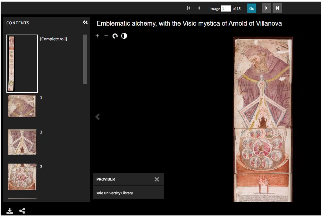The image size is (321, 218).
Task: Open the share icon
Action: [22, 211]
